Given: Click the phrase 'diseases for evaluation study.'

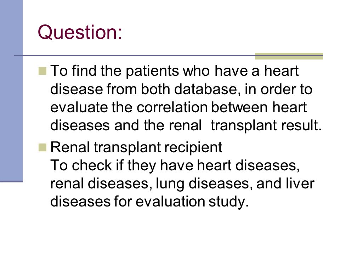Looking at the screenshot, I should 149,202.
